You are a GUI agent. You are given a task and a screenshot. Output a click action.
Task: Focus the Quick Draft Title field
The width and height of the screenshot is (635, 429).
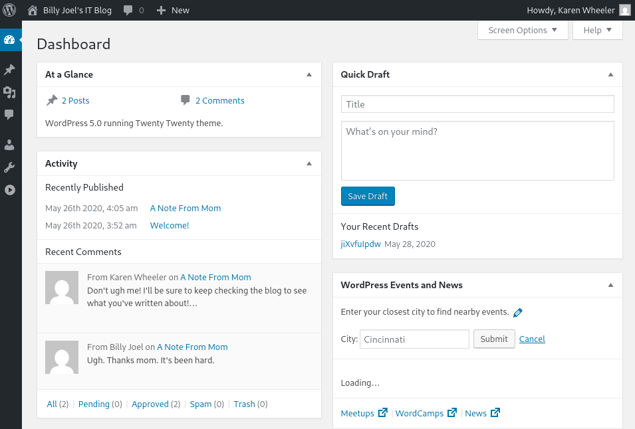click(477, 104)
